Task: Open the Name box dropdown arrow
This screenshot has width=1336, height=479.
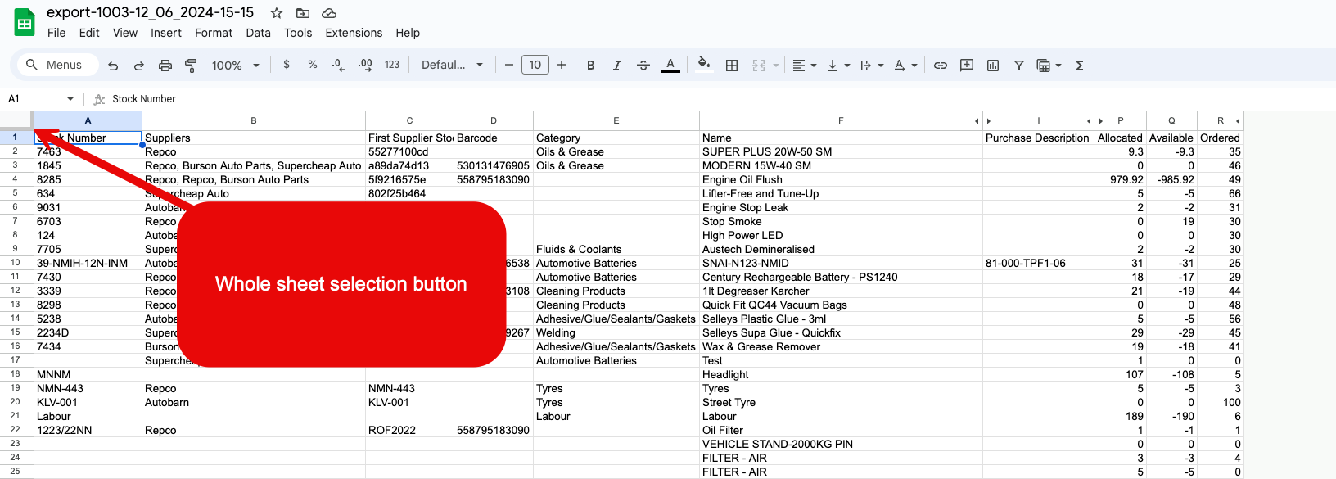Action: [70, 99]
